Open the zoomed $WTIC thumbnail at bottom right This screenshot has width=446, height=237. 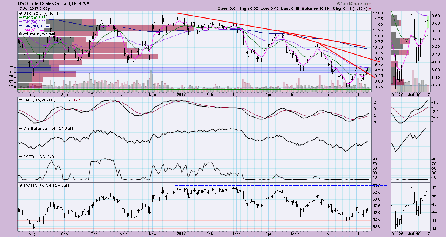pyautogui.click(x=410, y=207)
